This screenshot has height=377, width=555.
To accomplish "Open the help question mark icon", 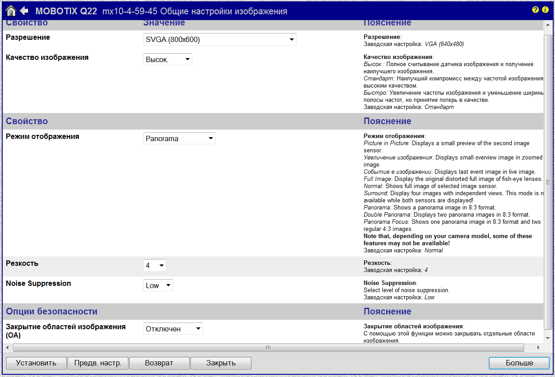I will 535,9.
